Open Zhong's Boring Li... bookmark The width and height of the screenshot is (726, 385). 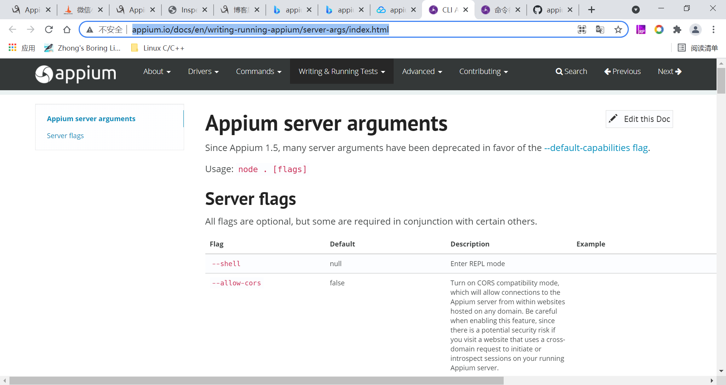point(82,48)
